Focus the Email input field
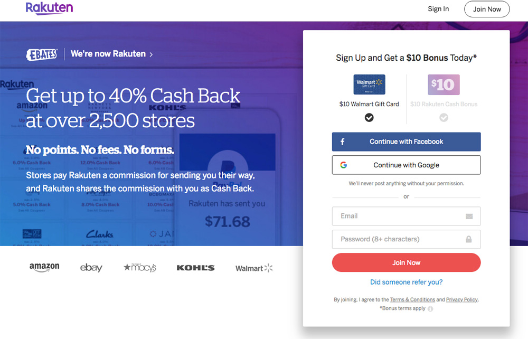528x339 pixels. 406,216
